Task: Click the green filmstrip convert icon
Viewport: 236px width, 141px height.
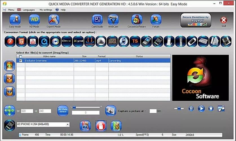Action: 116,126
